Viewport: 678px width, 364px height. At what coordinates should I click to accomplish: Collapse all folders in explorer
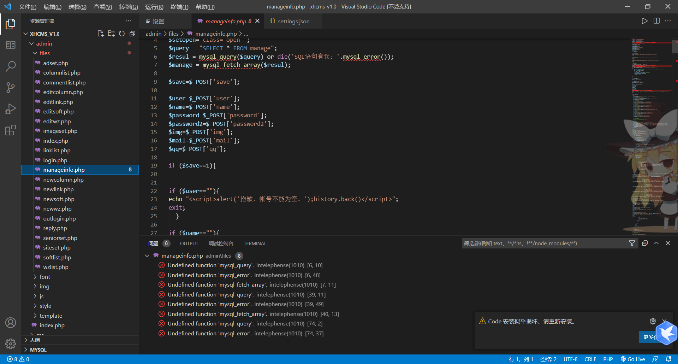pos(132,34)
